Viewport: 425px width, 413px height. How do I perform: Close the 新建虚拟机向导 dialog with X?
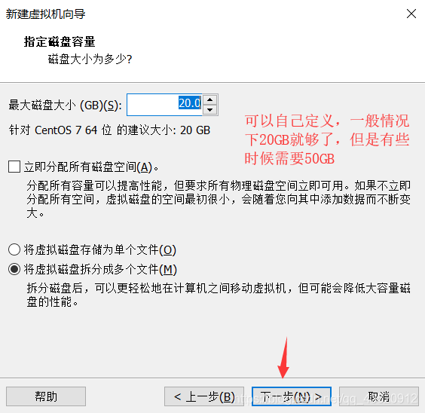(x=411, y=14)
